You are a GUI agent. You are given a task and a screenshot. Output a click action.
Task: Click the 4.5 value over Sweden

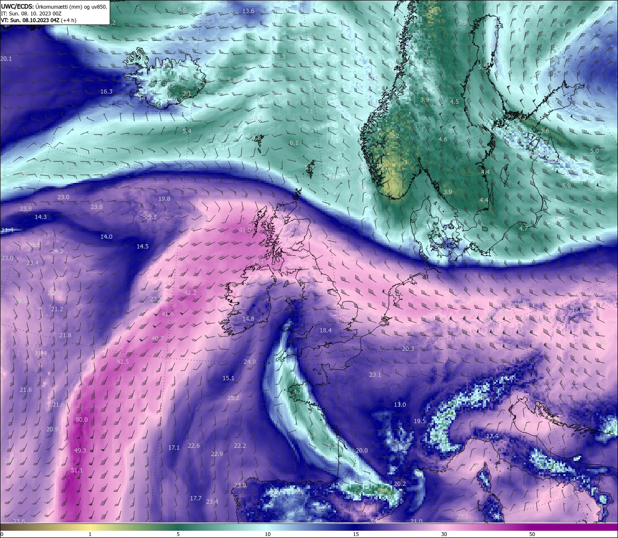pos(454,102)
